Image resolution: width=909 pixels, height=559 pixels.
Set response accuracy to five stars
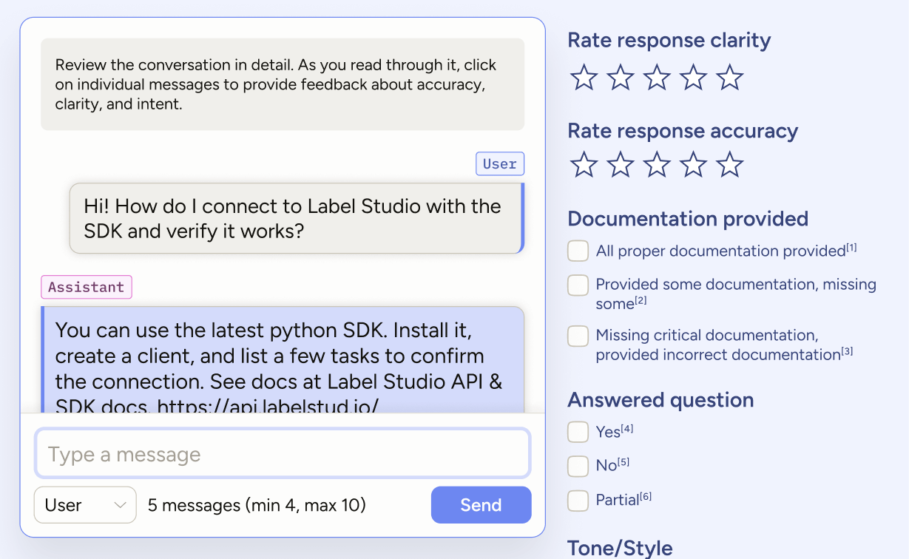click(x=729, y=165)
